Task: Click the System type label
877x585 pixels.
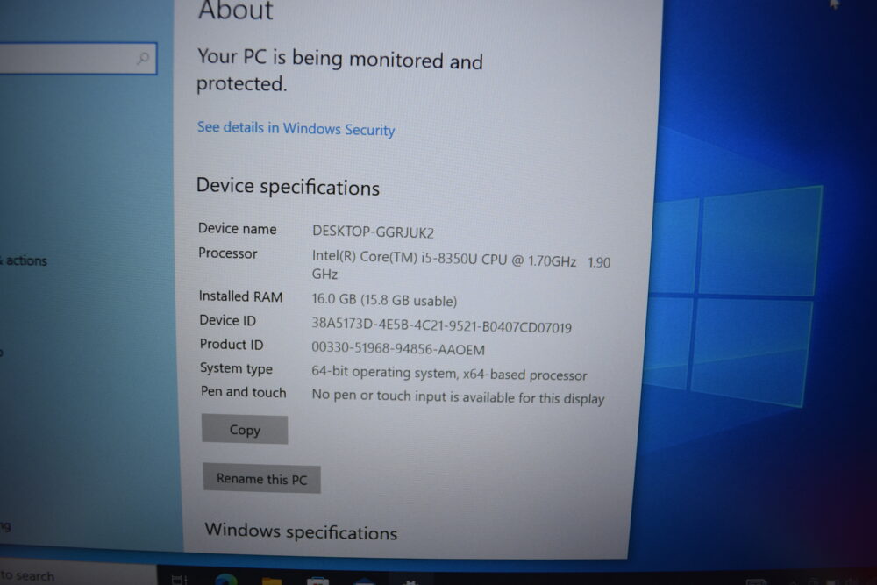Action: coord(236,368)
